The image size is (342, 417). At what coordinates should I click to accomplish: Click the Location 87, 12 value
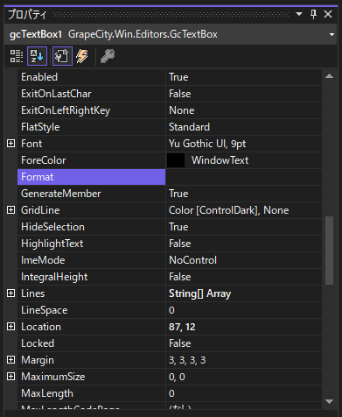(x=182, y=327)
